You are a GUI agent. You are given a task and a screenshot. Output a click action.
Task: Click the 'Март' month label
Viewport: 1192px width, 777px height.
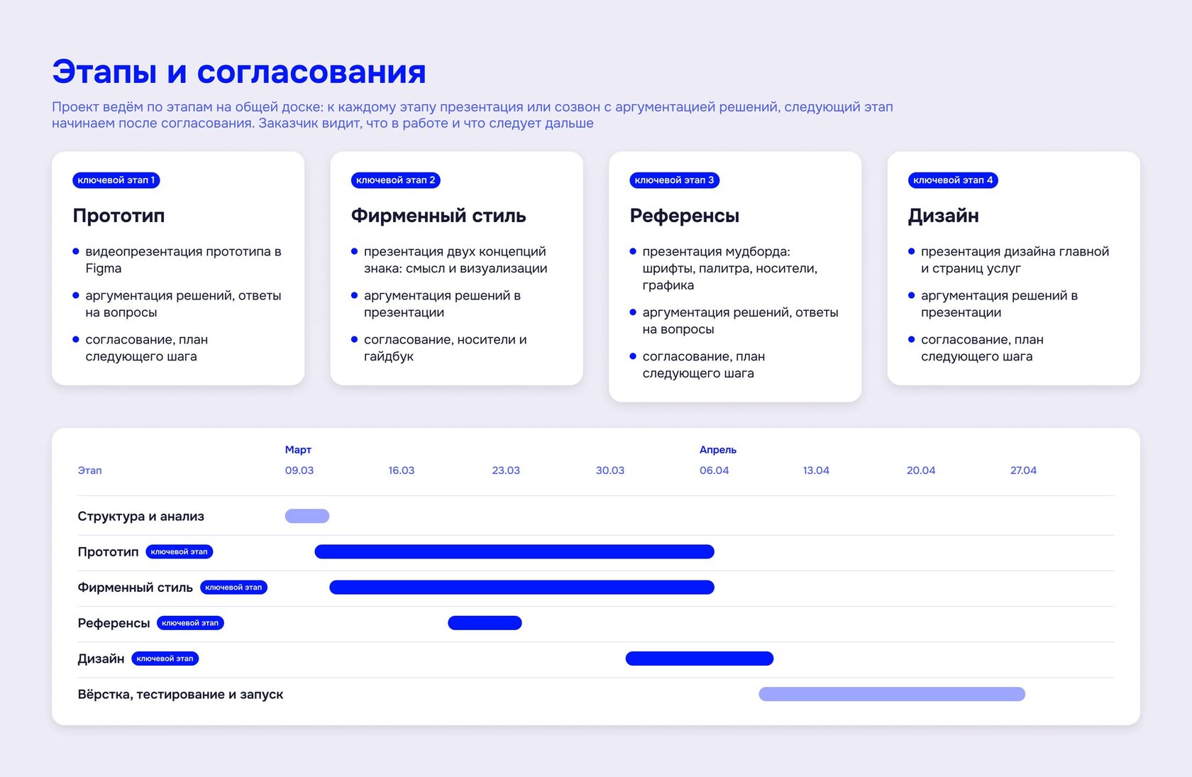point(298,450)
